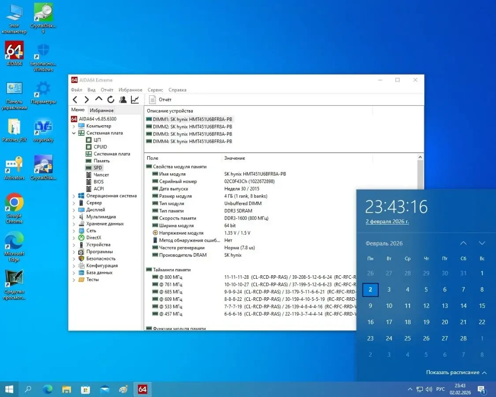This screenshot has width=496, height=397.
Task: Go back with the AIDA64 back arrow
Action: tap(75, 100)
